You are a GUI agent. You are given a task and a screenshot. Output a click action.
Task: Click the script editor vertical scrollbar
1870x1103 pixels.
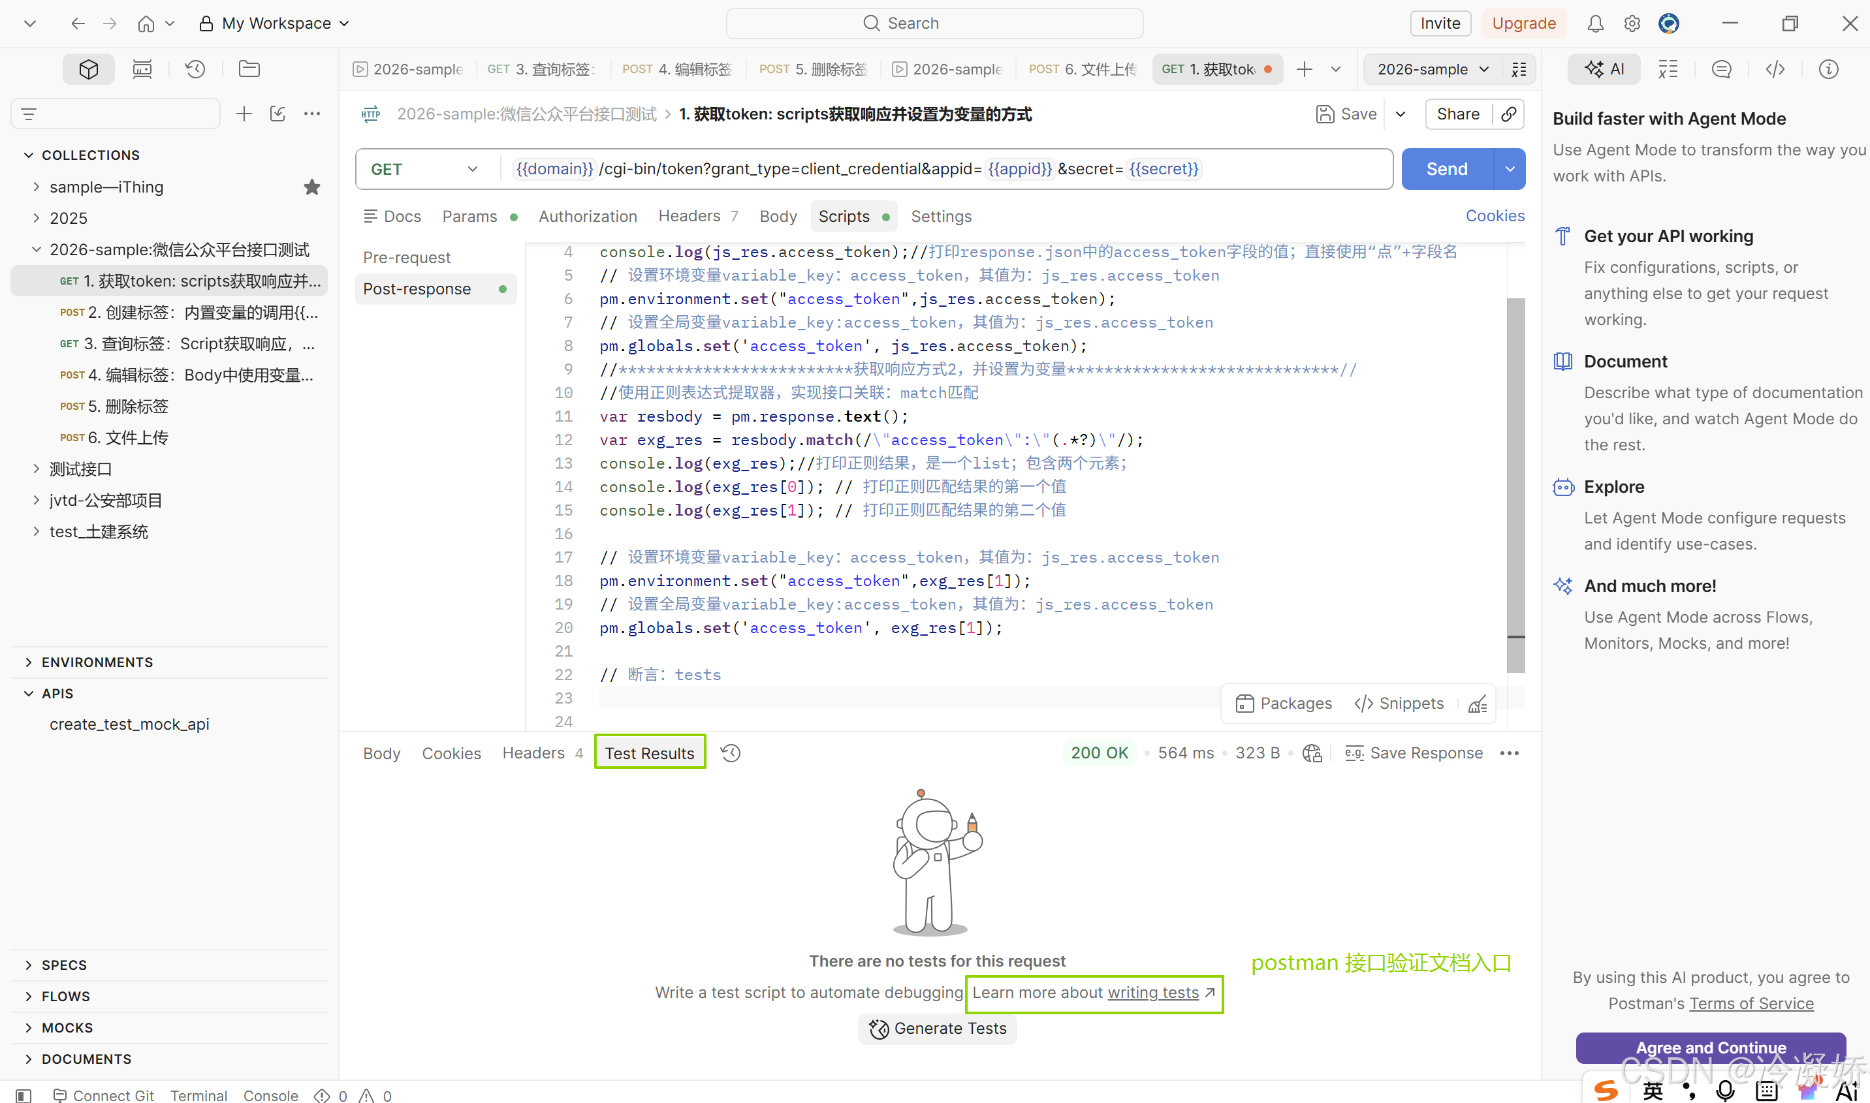tap(1515, 486)
